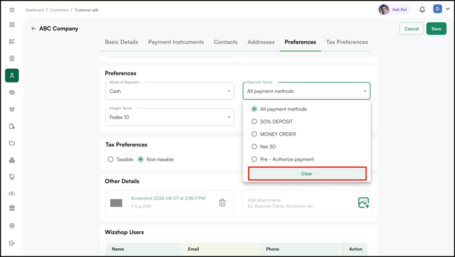Click the Save button

point(436,28)
